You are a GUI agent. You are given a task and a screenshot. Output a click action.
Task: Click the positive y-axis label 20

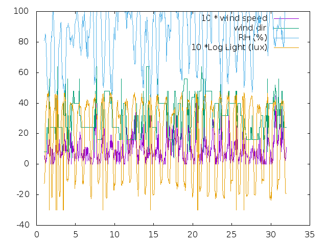click(24, 133)
